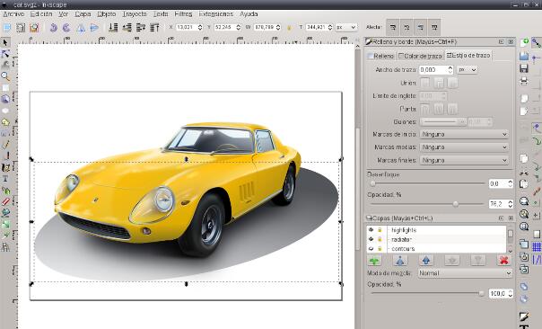Show the contours layer
This screenshot has width=542, height=329.
click(372, 249)
